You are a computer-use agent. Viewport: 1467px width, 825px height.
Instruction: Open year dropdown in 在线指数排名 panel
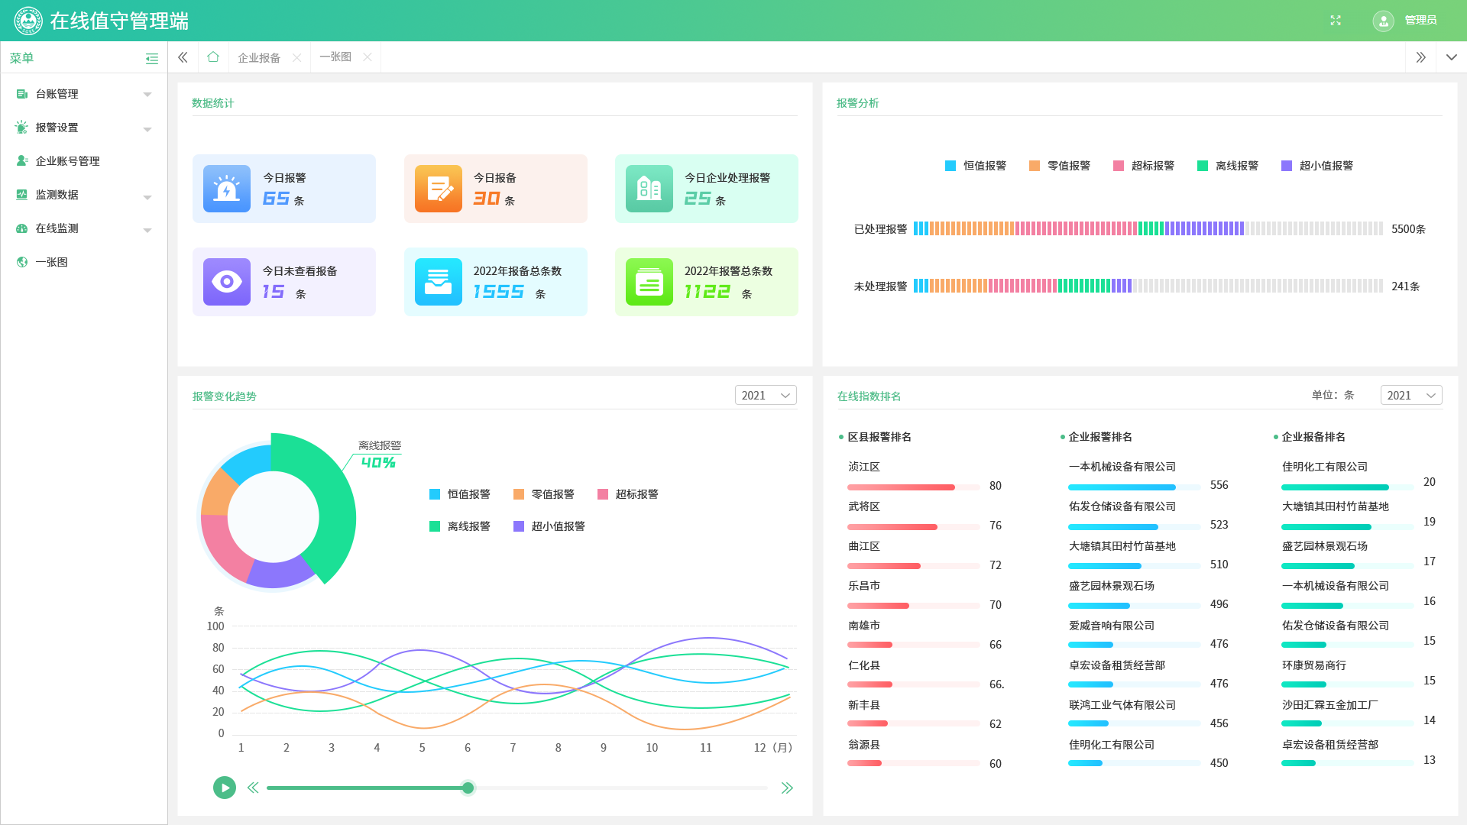(x=1411, y=395)
